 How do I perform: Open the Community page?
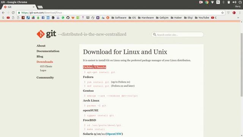[45, 78]
